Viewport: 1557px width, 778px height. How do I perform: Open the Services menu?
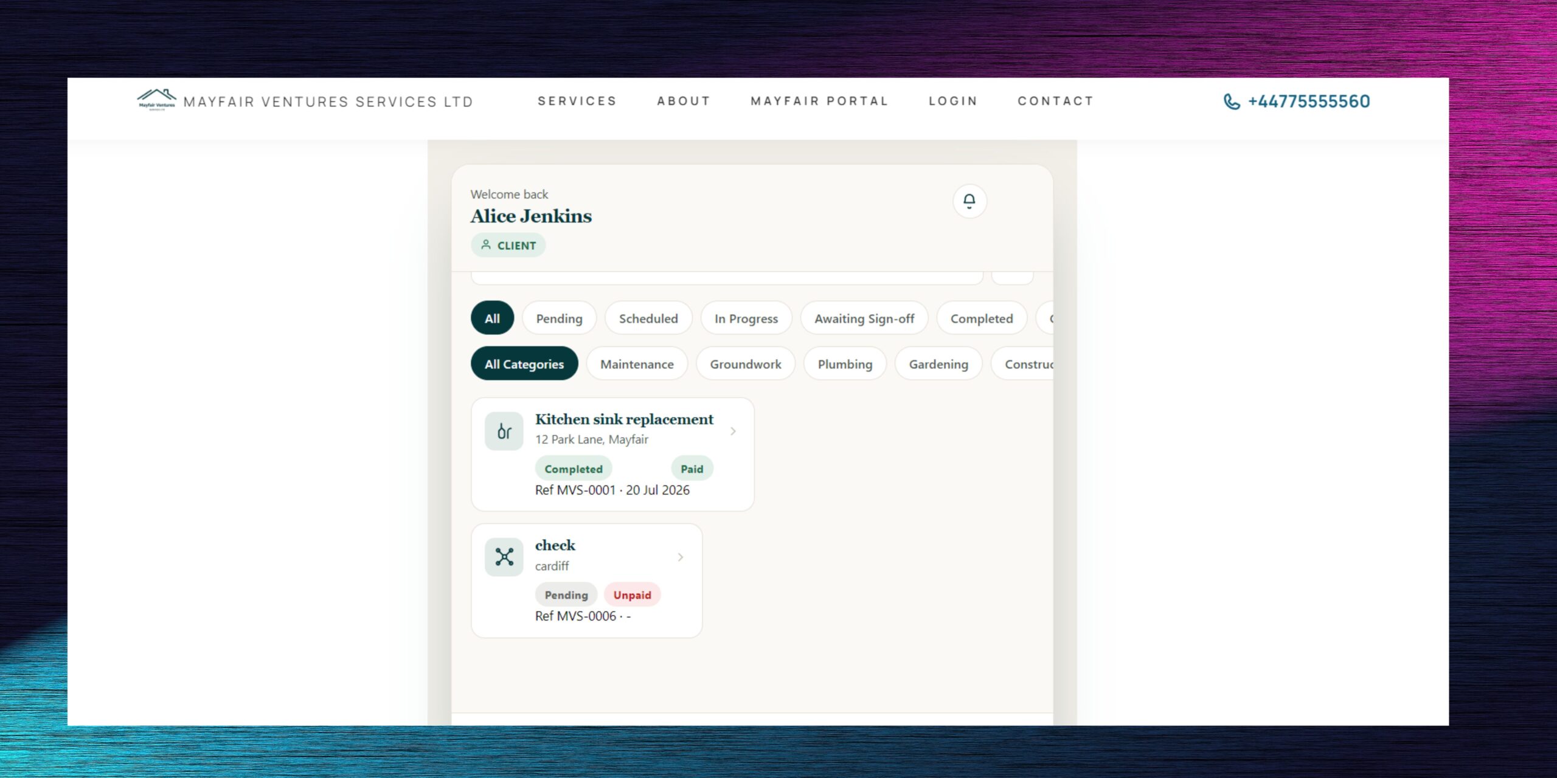pyautogui.click(x=577, y=101)
